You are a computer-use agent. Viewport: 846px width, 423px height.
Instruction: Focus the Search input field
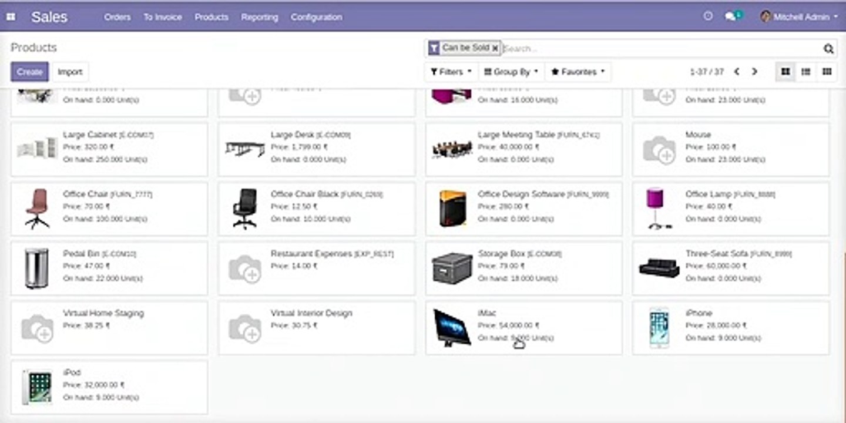point(661,49)
